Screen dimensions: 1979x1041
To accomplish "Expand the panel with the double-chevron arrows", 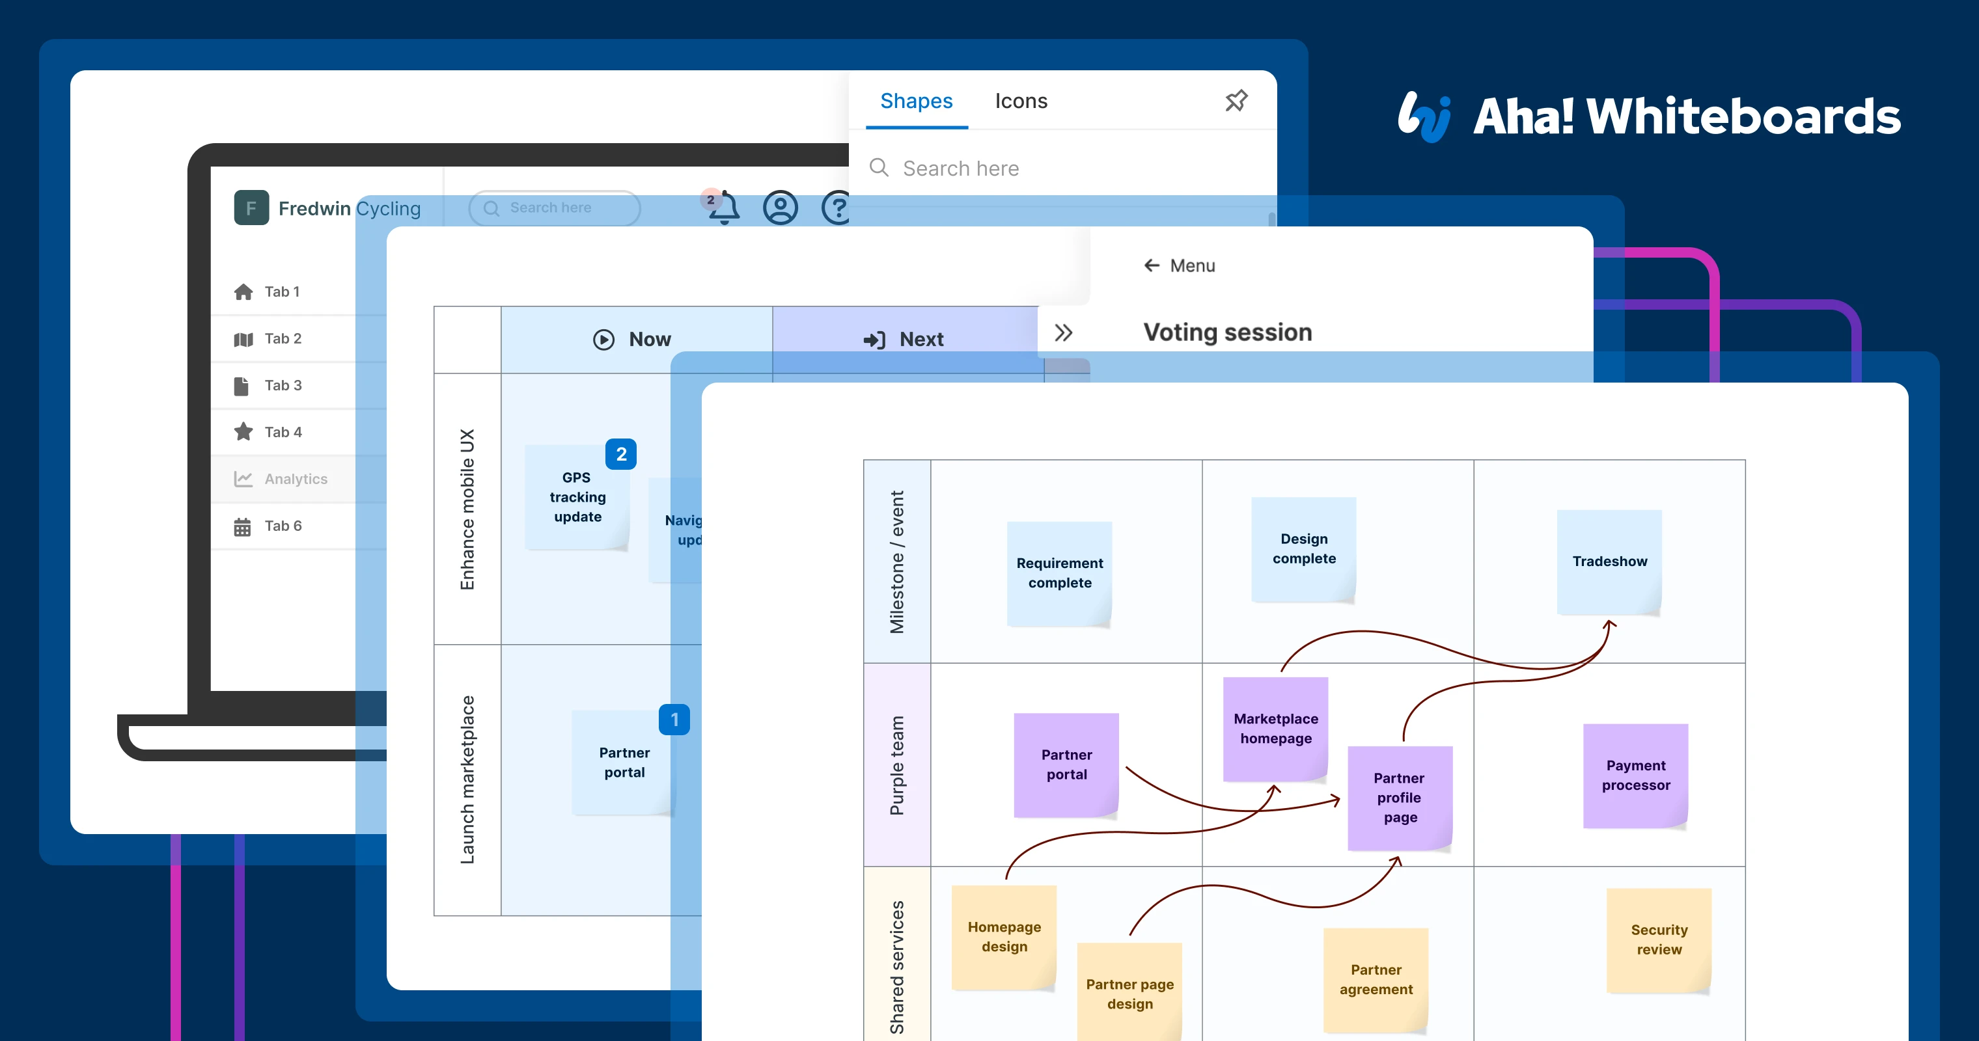I will pyautogui.click(x=1064, y=332).
